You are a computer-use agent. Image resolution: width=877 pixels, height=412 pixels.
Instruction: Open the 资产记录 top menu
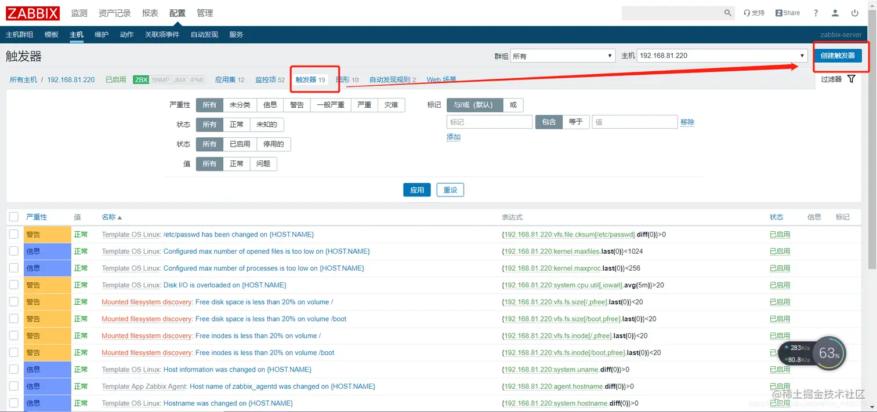coord(115,13)
